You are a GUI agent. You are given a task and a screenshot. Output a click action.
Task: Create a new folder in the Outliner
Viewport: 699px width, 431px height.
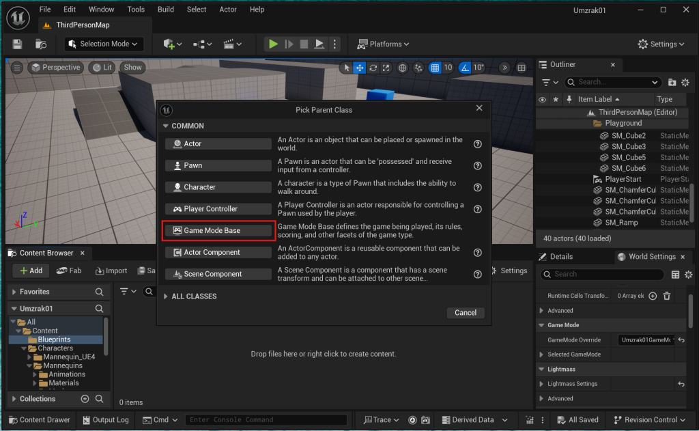(x=672, y=83)
